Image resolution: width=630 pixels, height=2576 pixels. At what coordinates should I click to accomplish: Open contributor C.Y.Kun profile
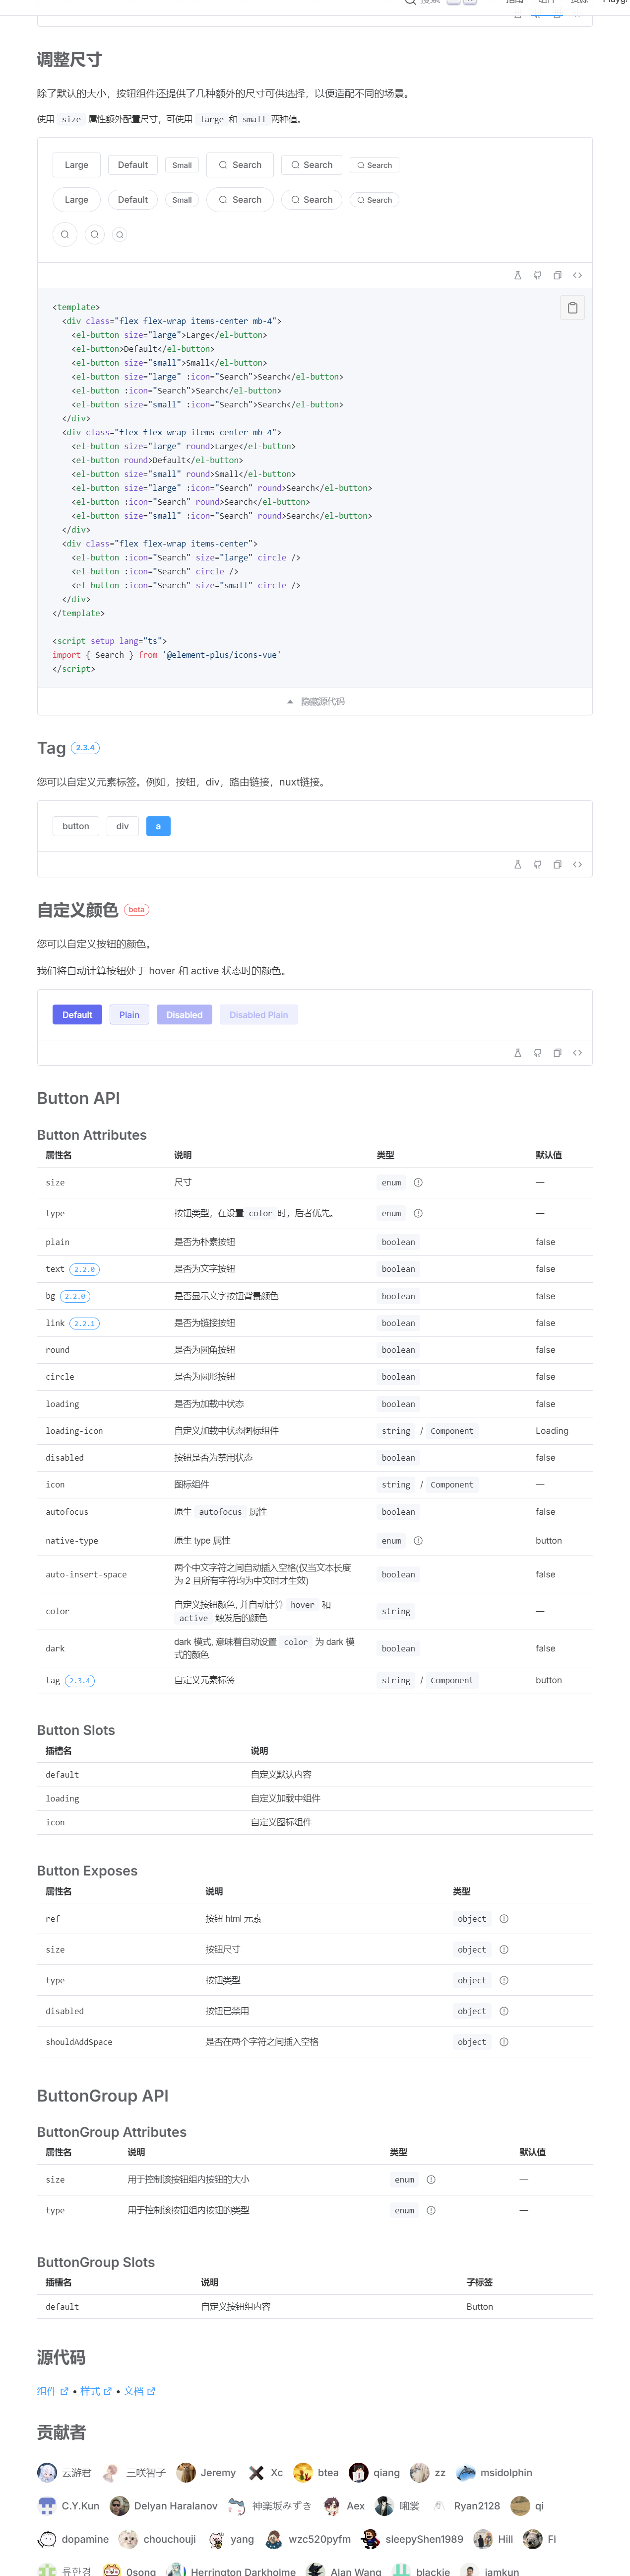(x=68, y=2505)
